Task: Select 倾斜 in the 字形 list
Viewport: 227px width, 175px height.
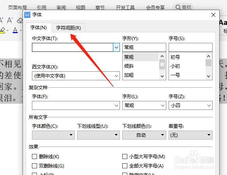Action: point(141,66)
